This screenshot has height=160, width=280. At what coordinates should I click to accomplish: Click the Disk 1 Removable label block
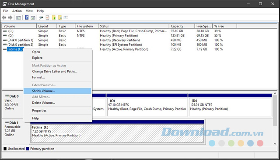(x=16, y=131)
